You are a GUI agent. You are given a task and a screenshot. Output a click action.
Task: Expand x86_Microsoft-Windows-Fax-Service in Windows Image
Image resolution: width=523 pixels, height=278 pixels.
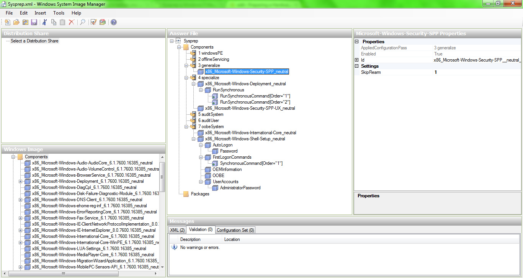[21, 218]
